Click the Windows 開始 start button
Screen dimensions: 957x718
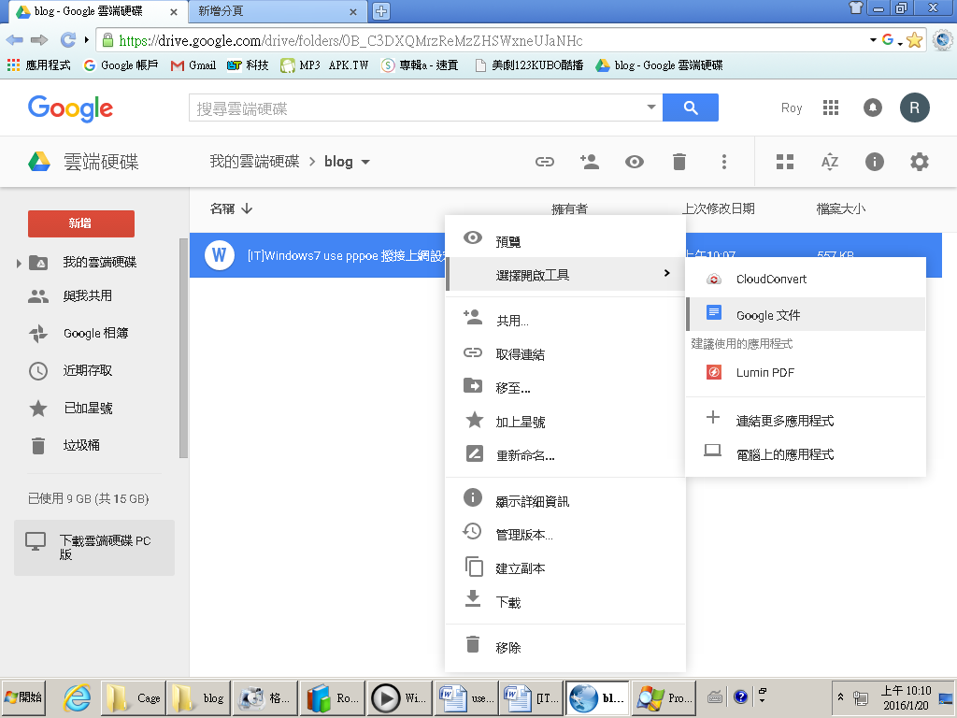[x=23, y=697]
